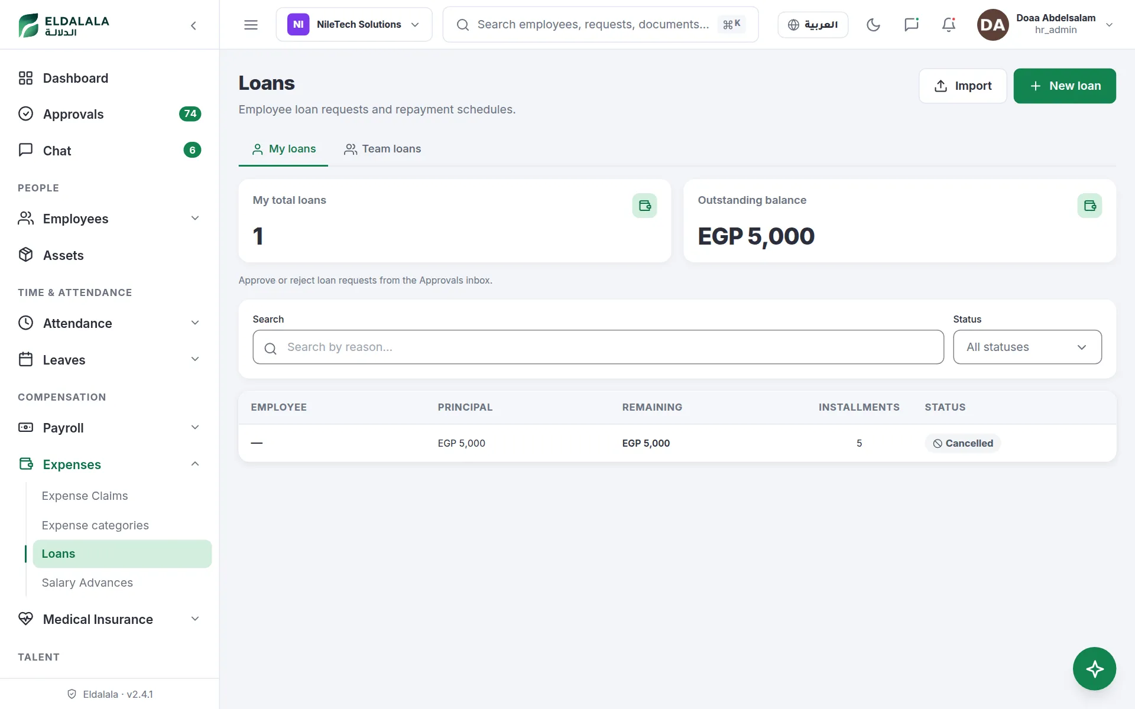The height and width of the screenshot is (709, 1135).
Task: Click the wallet icon on Outstanding balance card
Action: click(x=1089, y=206)
